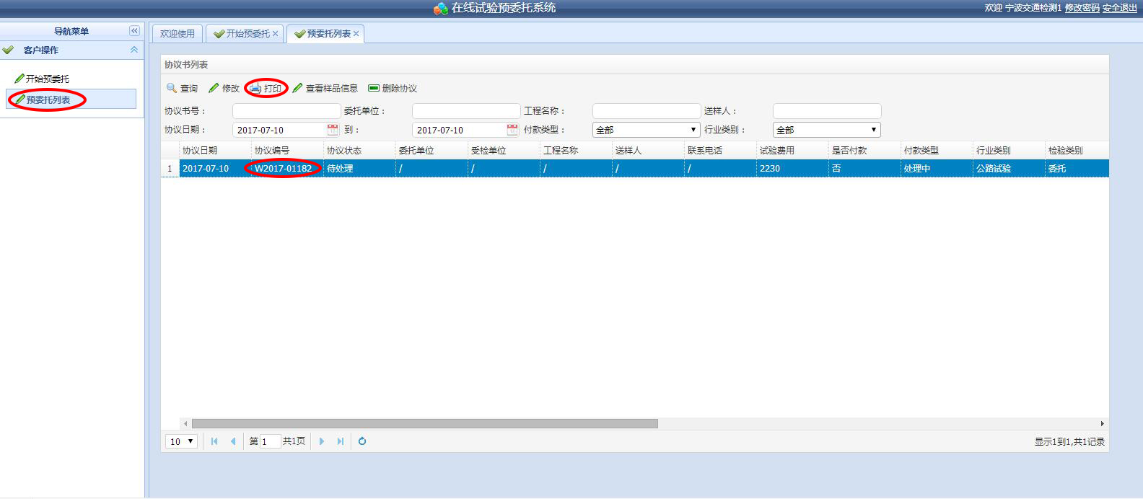The width and height of the screenshot is (1143, 499).
Task: Go to the next page arrow
Action: pyautogui.click(x=322, y=441)
